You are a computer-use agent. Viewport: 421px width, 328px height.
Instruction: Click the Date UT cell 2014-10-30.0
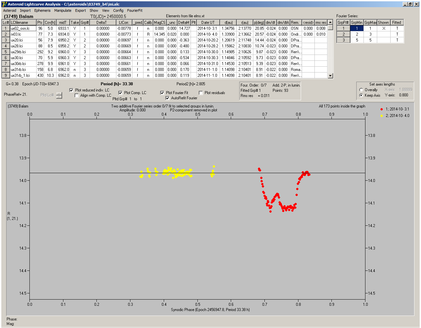[208, 52]
